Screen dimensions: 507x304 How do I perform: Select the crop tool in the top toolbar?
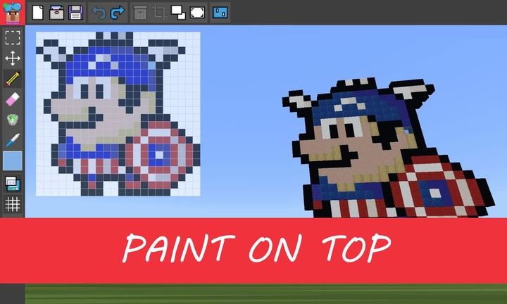coord(159,13)
